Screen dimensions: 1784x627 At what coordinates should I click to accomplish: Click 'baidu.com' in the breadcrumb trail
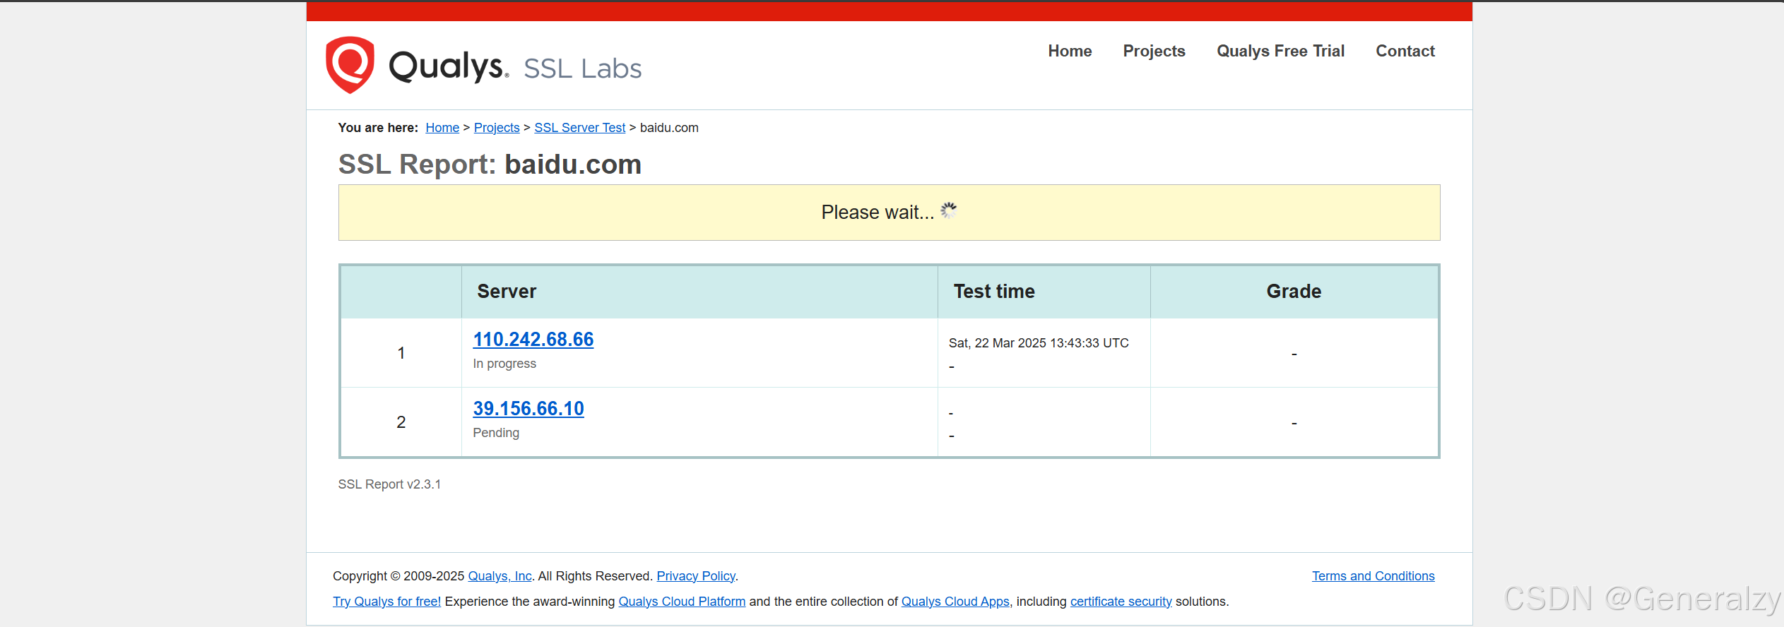(669, 128)
